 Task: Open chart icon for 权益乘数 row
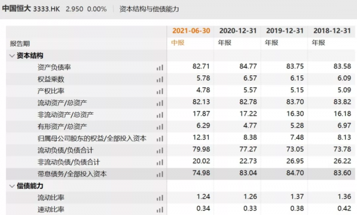(160, 80)
